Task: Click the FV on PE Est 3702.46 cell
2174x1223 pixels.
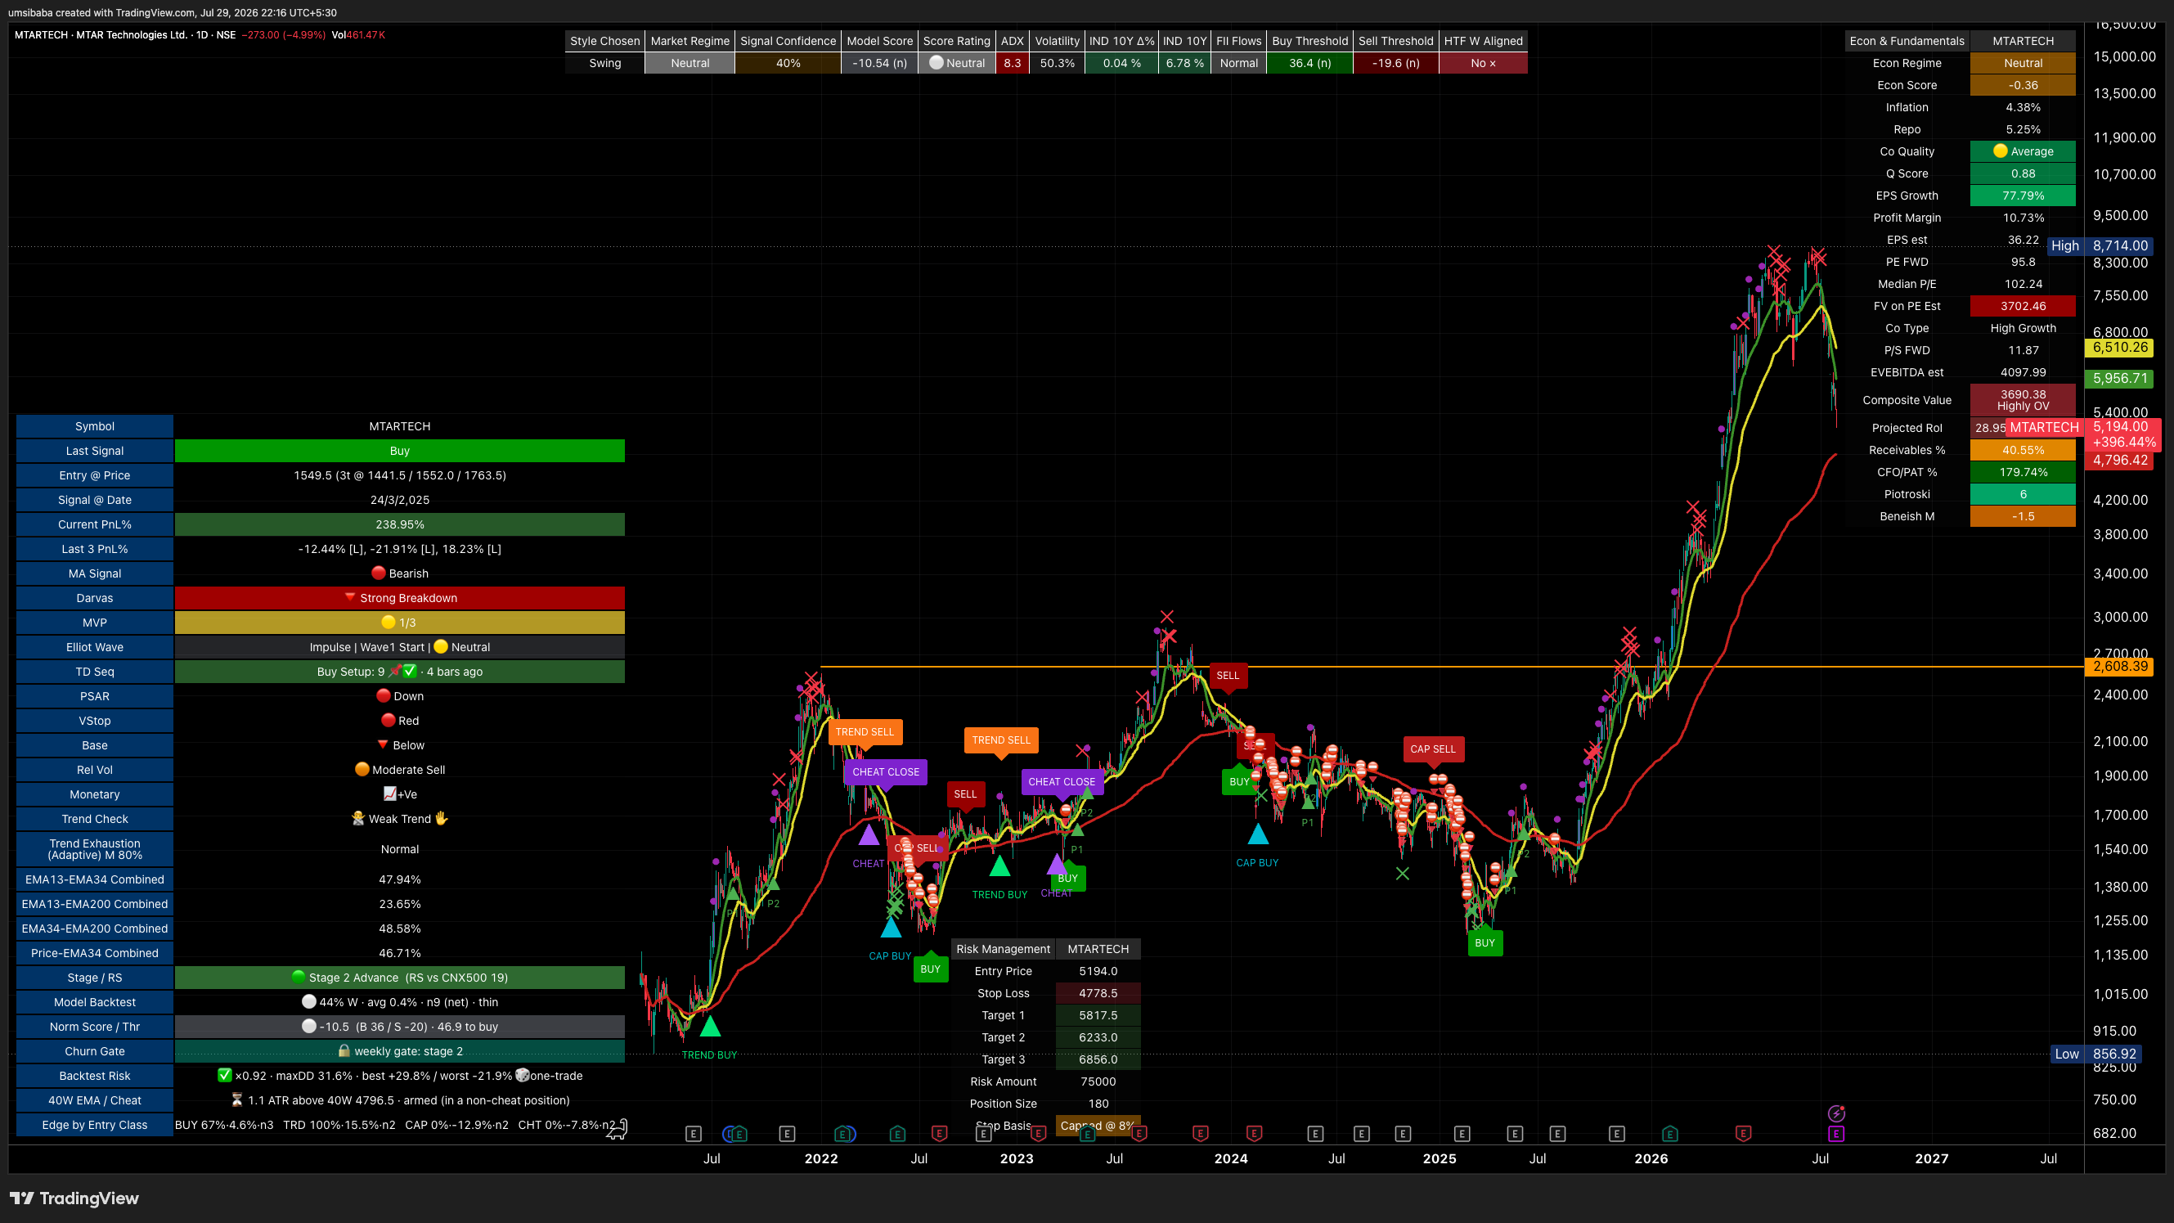Action: tap(2023, 307)
